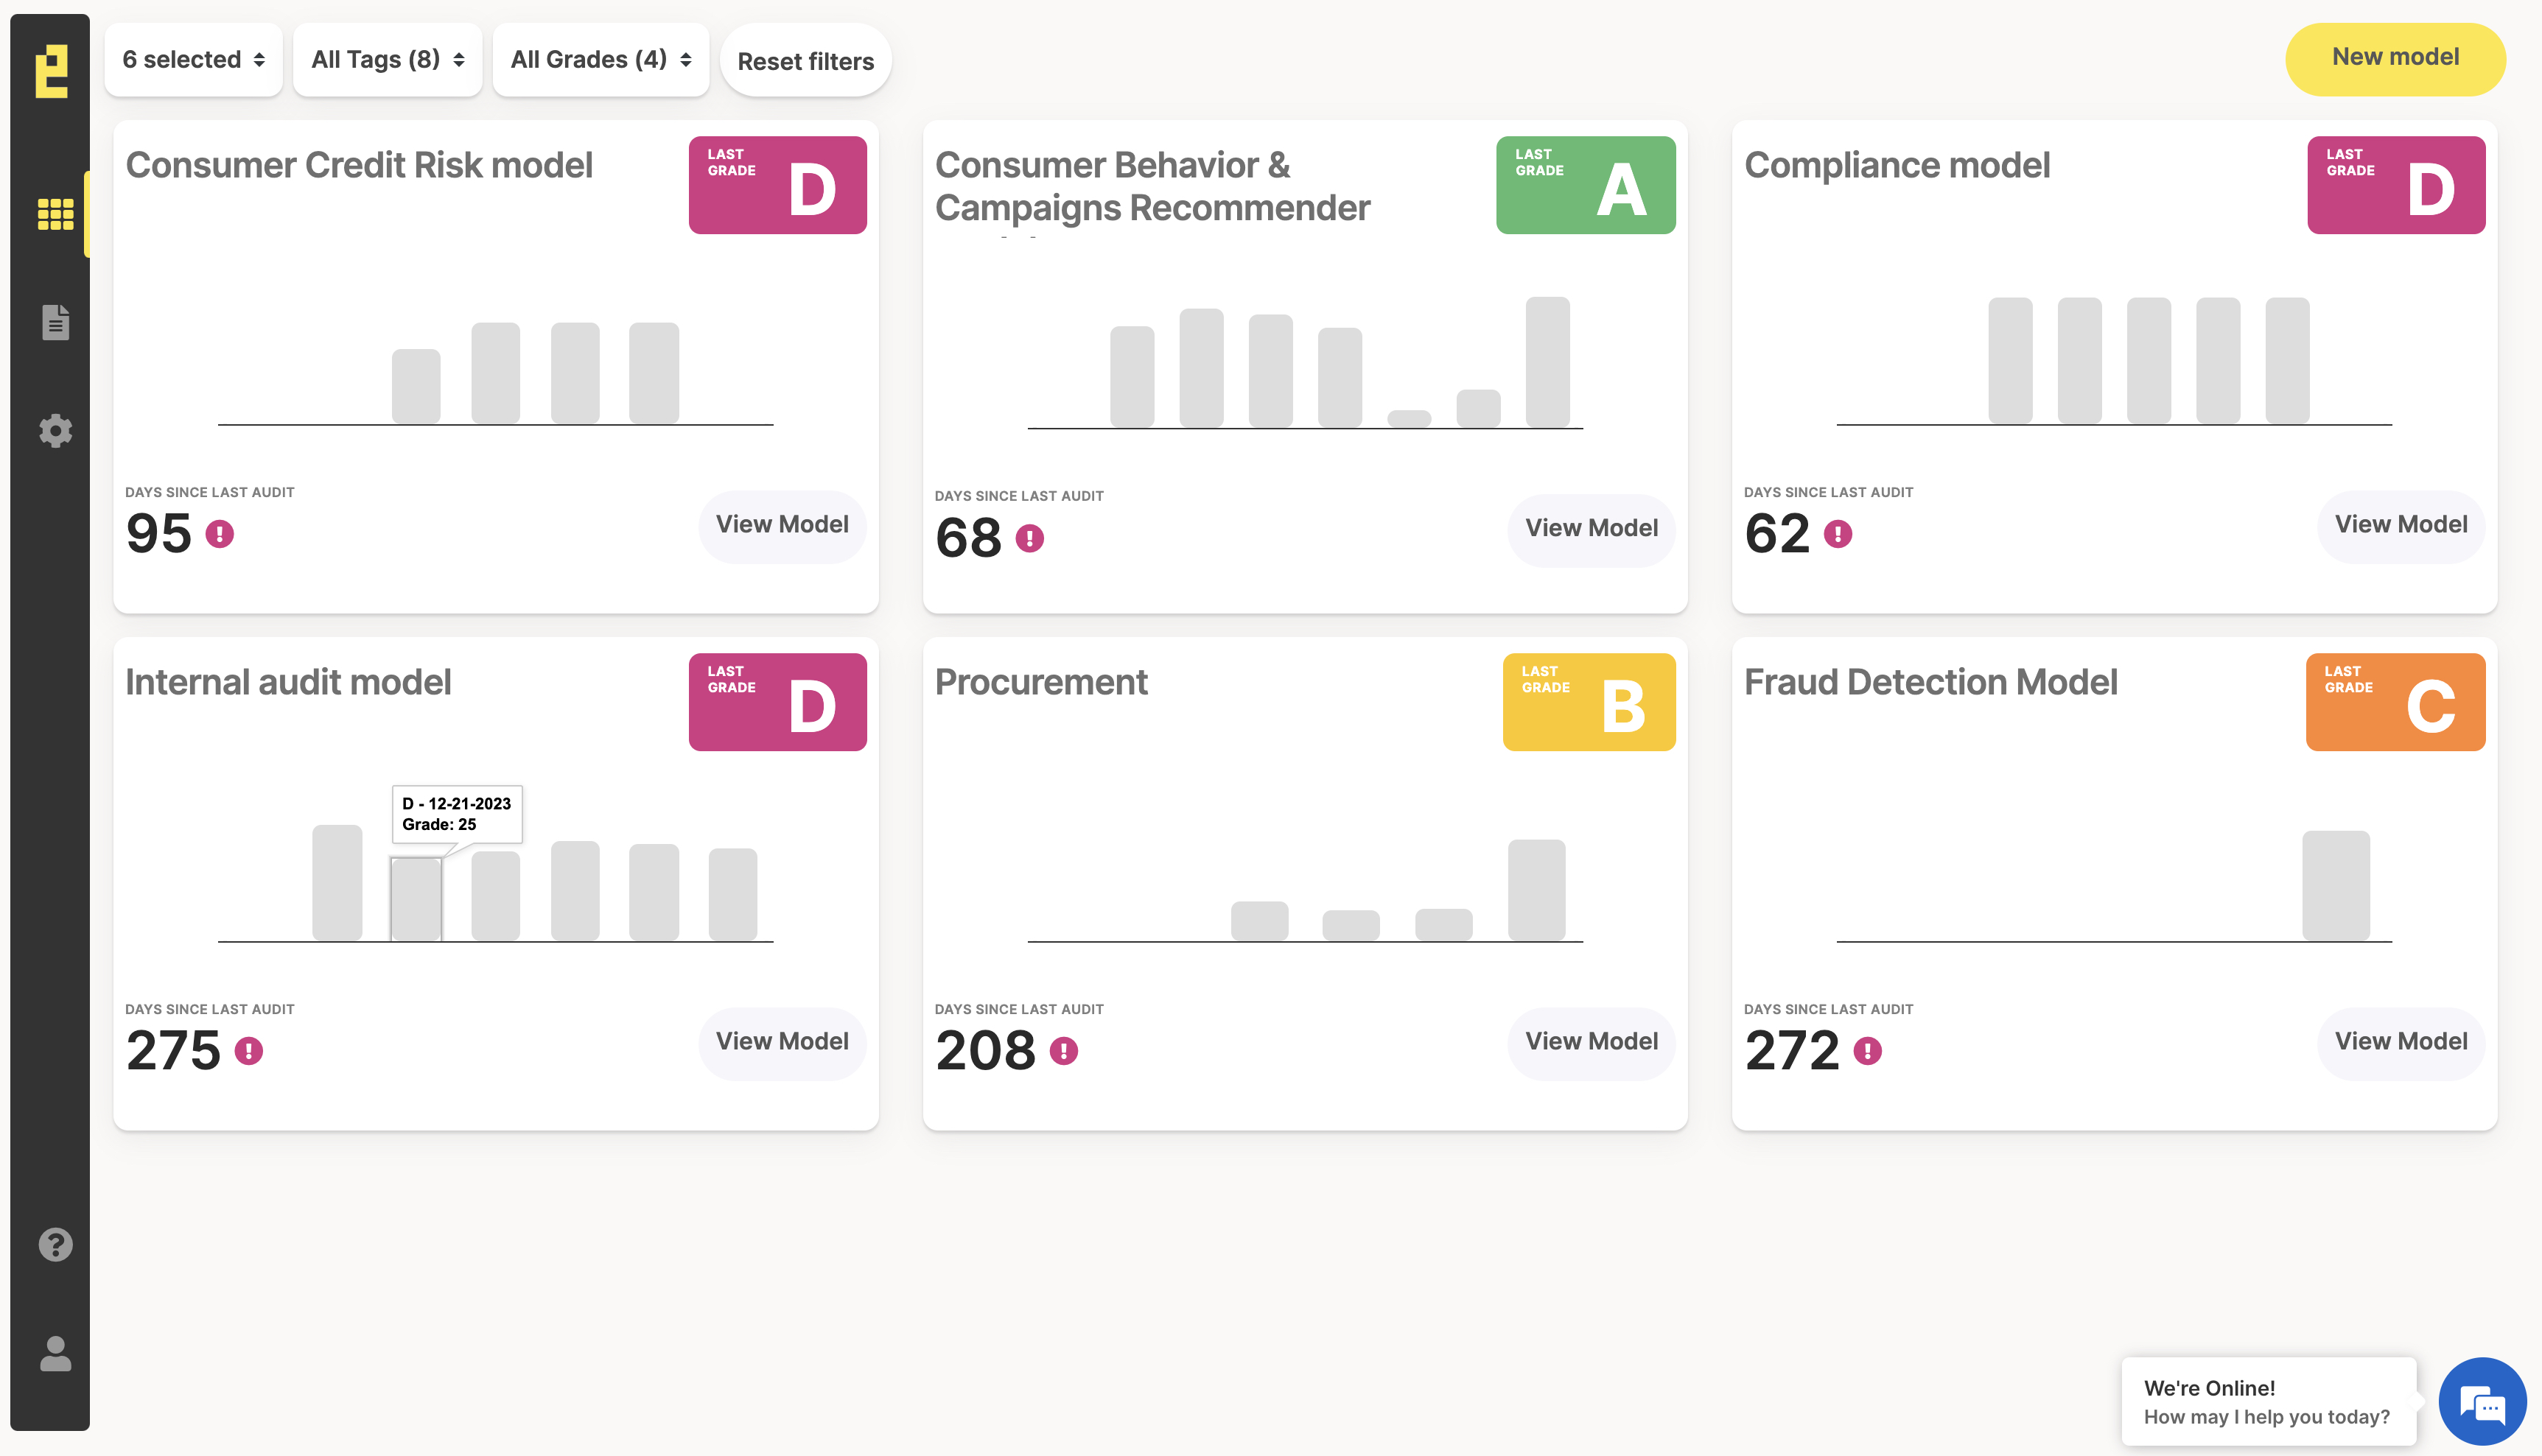View Model for Consumer Credit Risk
The width and height of the screenshot is (2542, 1456).
pyautogui.click(x=781, y=525)
